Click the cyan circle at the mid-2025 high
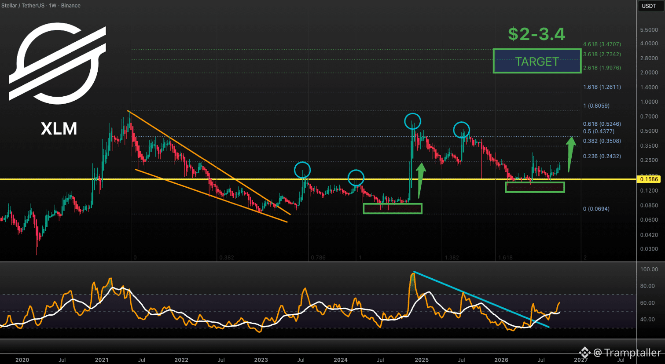This screenshot has height=364, width=665. pos(462,130)
